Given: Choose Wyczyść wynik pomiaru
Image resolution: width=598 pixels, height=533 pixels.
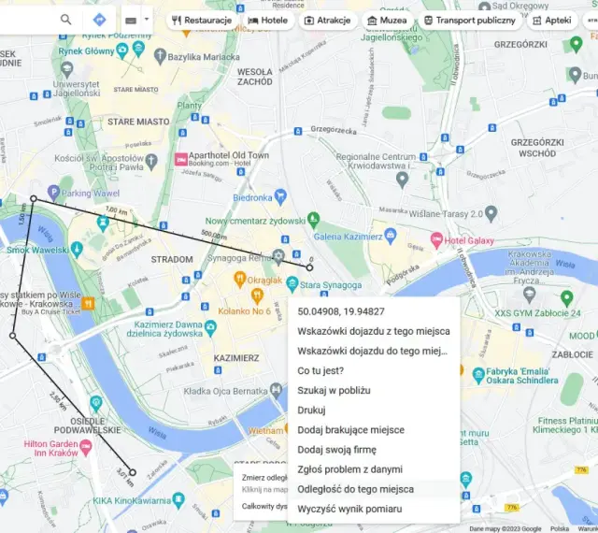Looking at the screenshot, I should point(374,509).
